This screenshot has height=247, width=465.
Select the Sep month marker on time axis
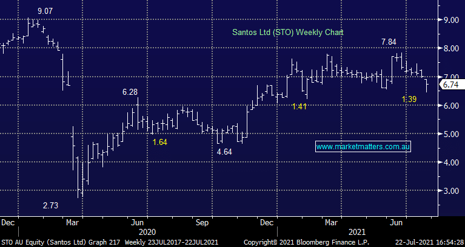pyautogui.click(x=202, y=222)
